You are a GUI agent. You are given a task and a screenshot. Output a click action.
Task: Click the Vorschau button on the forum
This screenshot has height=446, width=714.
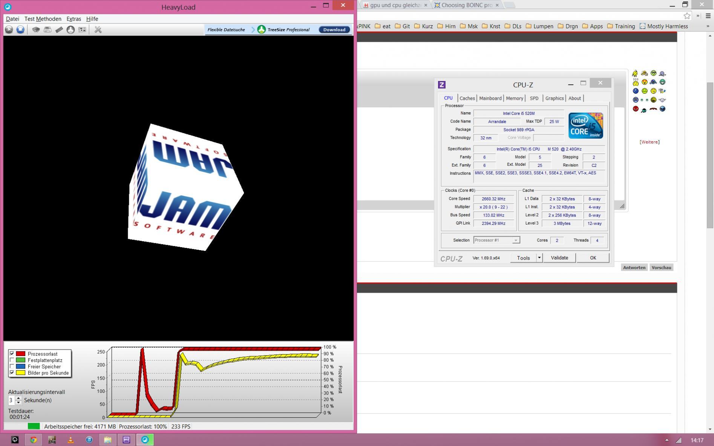(x=661, y=267)
